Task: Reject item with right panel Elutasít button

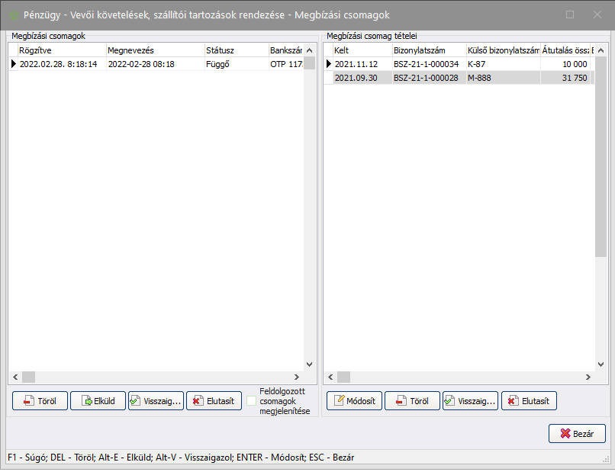Action: click(528, 401)
